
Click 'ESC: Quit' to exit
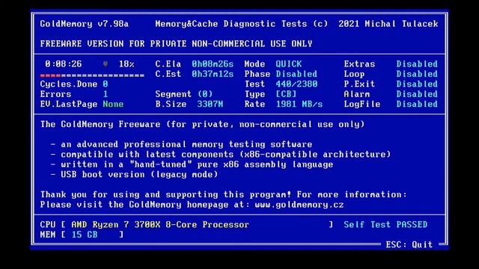click(409, 244)
